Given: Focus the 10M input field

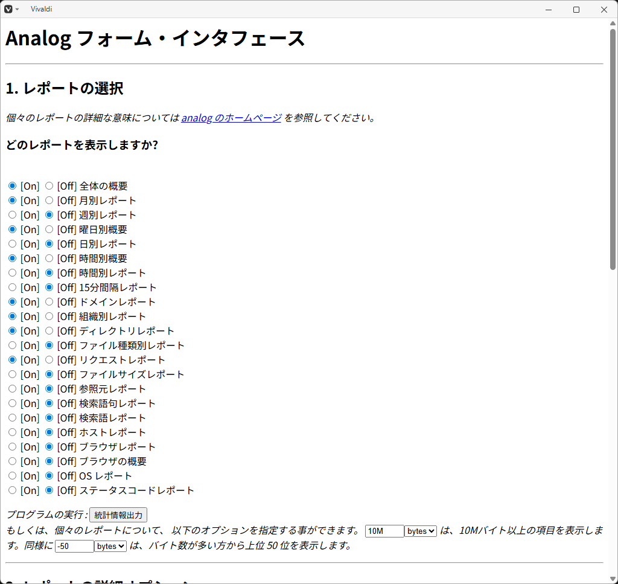Looking at the screenshot, I should pos(384,531).
